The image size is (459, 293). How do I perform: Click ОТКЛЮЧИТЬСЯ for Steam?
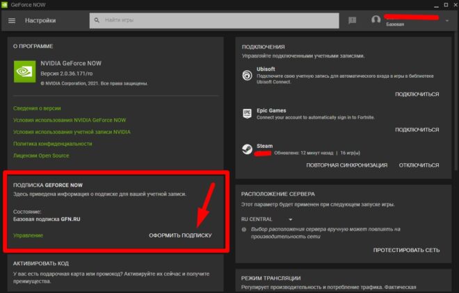tap(419, 165)
